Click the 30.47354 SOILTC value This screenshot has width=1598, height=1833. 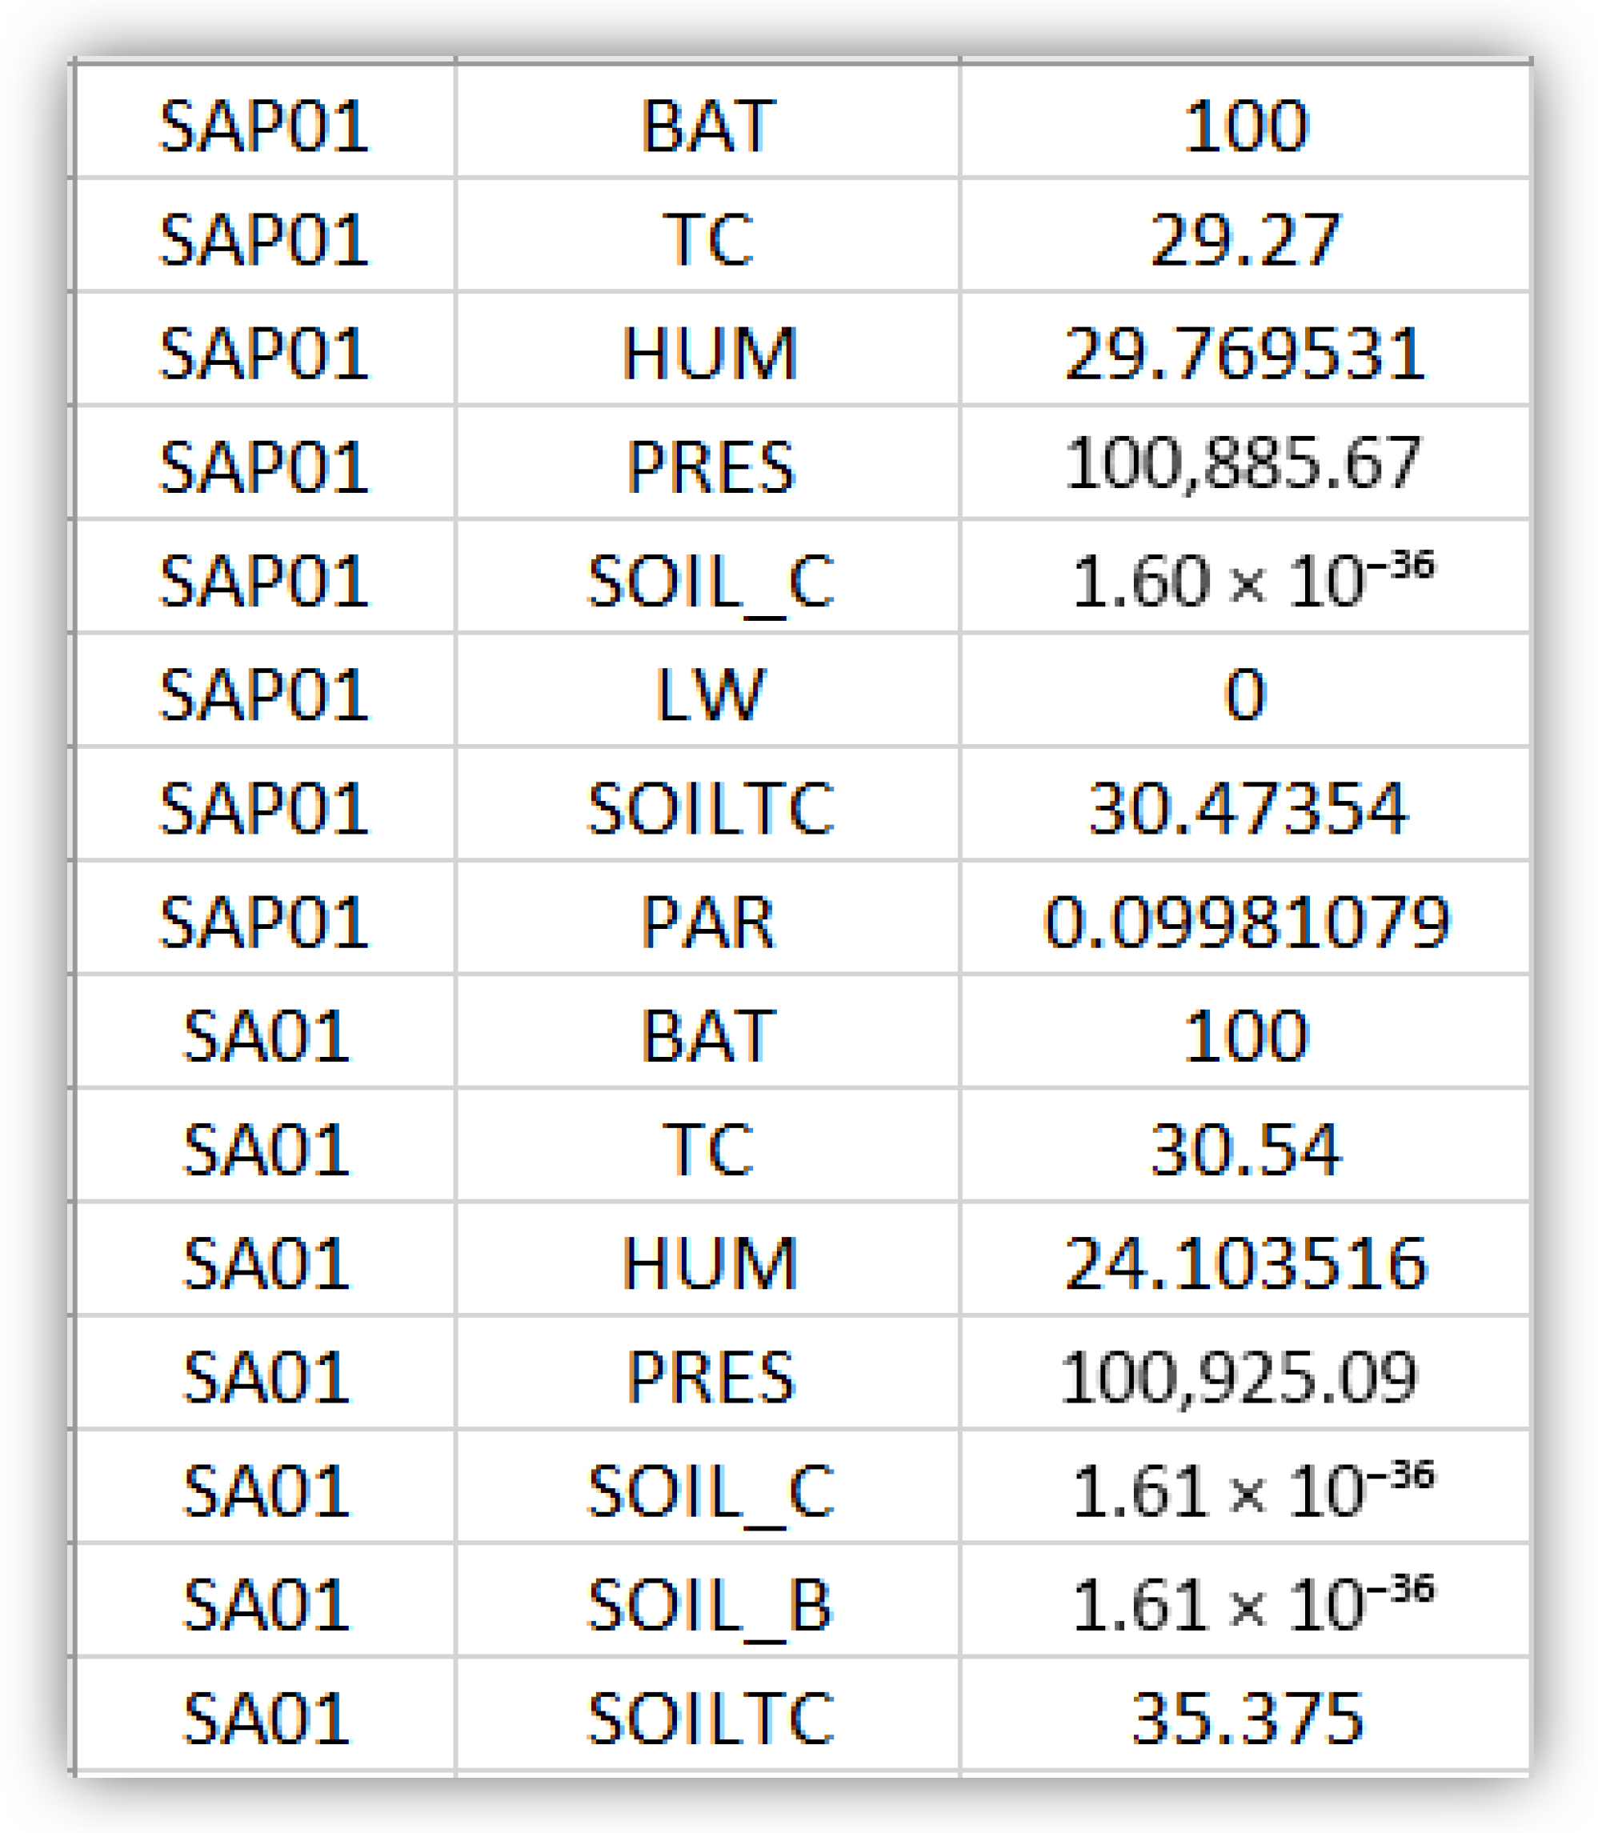point(1245,808)
